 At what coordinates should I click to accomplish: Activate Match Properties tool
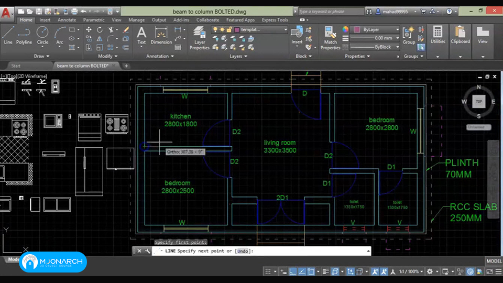coord(330,38)
